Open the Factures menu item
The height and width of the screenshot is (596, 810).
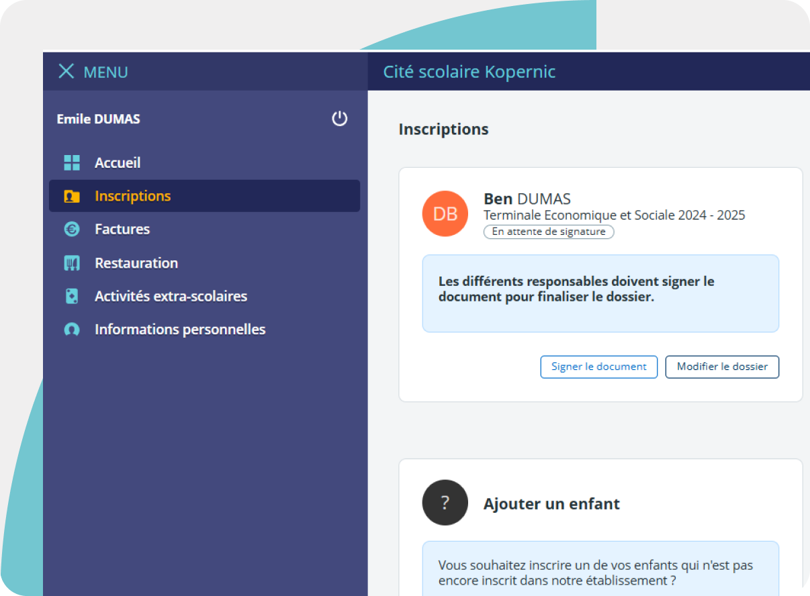122,230
